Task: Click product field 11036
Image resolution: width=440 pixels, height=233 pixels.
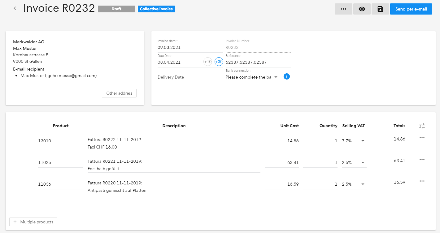Action: tap(61, 184)
